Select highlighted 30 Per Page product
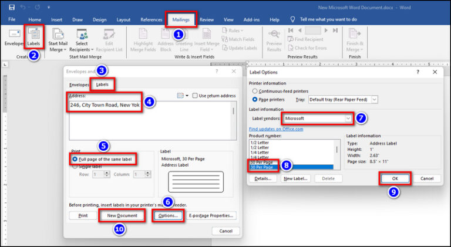 click(x=291, y=167)
